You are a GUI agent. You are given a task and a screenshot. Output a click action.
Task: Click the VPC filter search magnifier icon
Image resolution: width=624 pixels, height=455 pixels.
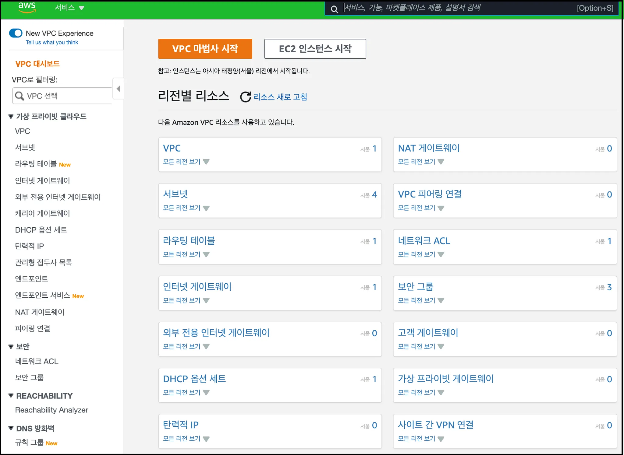[x=19, y=96]
